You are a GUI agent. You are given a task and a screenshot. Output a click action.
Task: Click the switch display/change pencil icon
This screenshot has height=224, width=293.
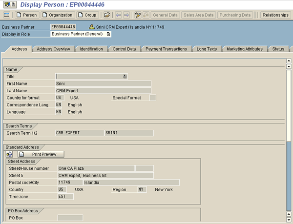pos(138,15)
